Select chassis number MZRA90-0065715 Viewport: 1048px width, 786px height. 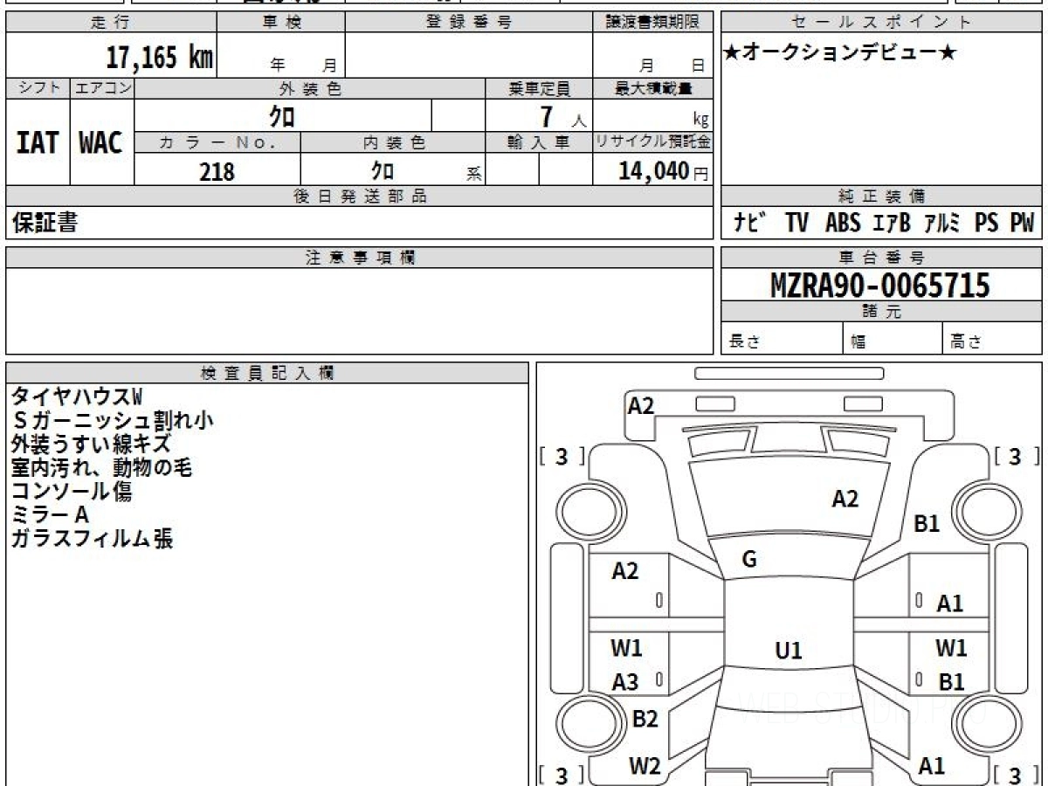tap(880, 285)
